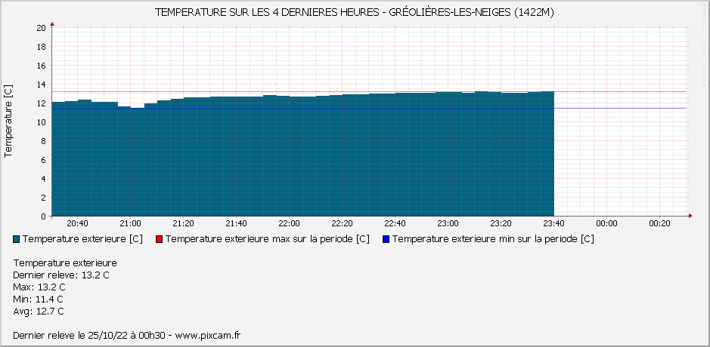Click the 'Temperature exterieure min sur la periode' legend label
Viewport: 710px width, 347px height.
493,239
